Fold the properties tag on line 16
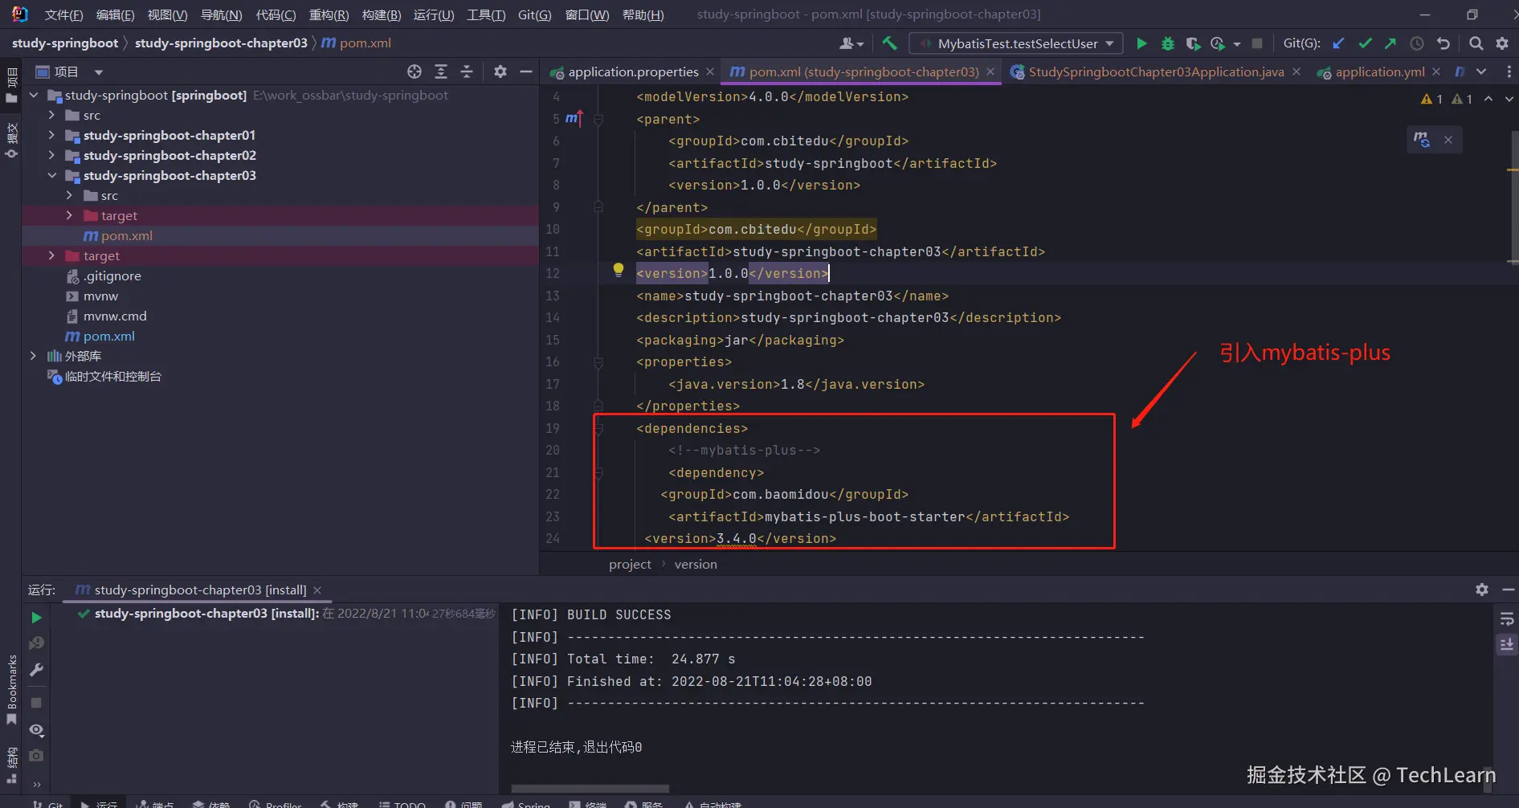 [598, 362]
